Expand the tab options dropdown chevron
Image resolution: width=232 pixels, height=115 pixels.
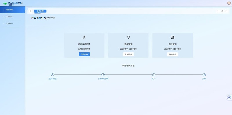coord(226,11)
